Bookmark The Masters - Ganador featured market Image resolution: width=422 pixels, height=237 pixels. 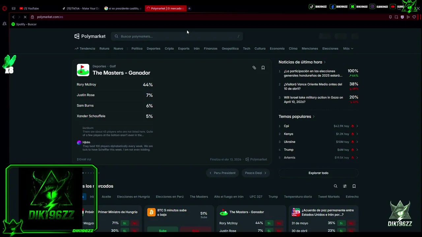coord(263,67)
